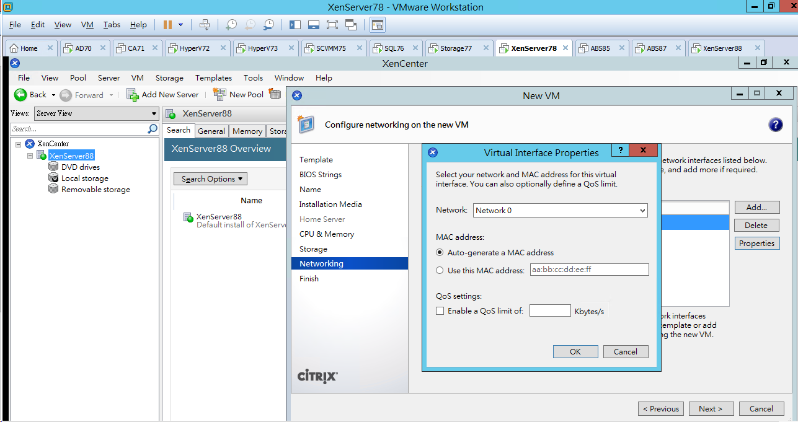Enter full screen mode icon in VMware toolbar

(332, 25)
